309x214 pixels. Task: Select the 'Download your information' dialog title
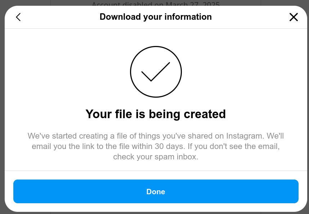tap(156, 17)
